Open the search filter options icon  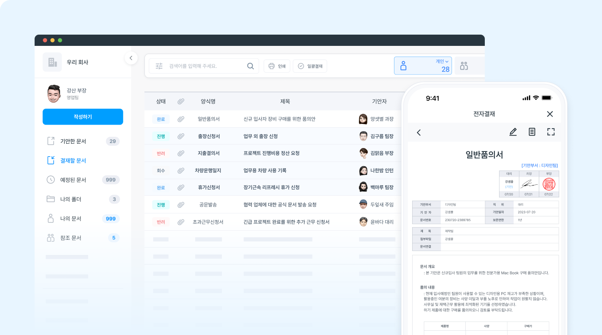click(x=159, y=66)
